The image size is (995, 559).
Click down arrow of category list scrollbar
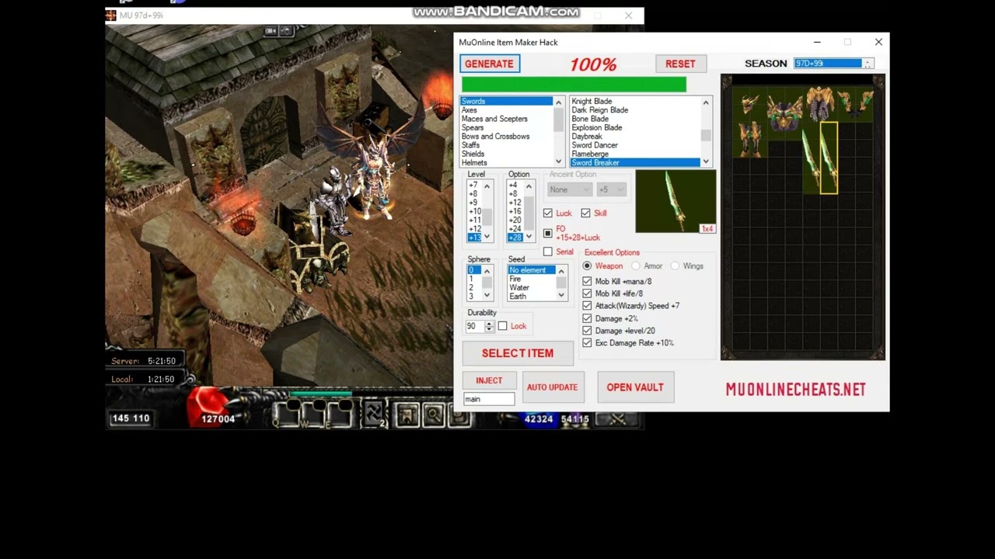(558, 162)
